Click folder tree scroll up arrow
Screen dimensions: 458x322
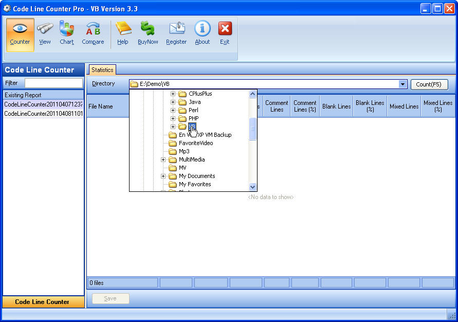[x=253, y=94]
